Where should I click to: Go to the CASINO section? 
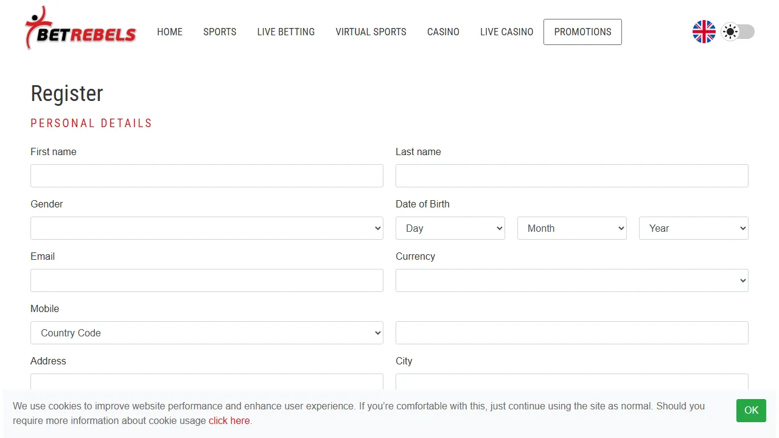pos(443,32)
